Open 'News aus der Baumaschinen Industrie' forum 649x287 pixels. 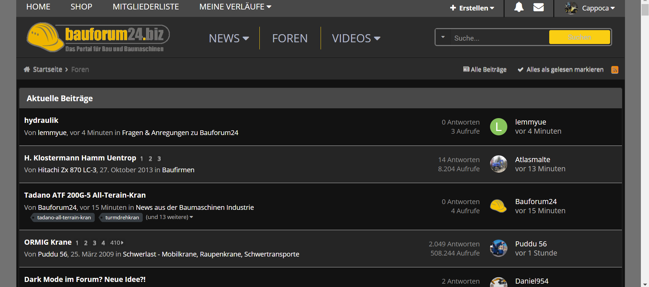pos(195,207)
